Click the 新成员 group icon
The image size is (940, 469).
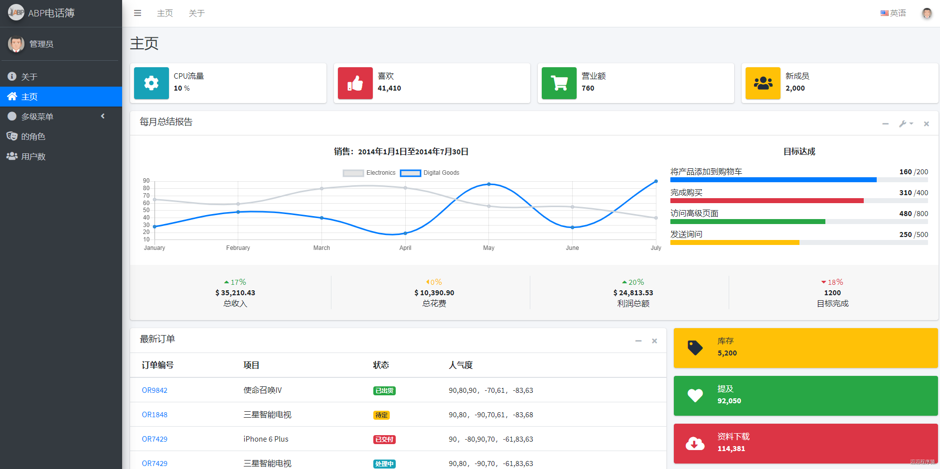pos(763,83)
